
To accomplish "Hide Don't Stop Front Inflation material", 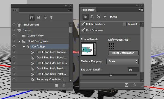I will [14, 52].
